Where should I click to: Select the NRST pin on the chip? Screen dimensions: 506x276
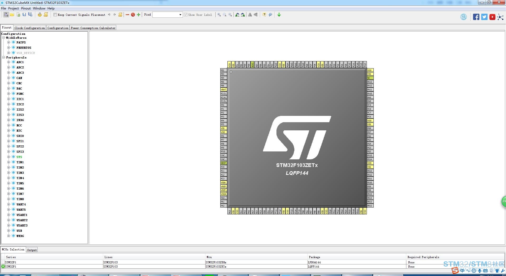click(223, 163)
